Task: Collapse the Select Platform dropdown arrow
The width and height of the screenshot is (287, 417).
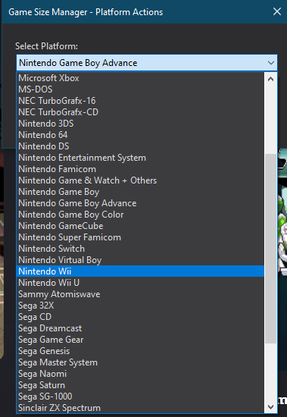Action: (271, 63)
